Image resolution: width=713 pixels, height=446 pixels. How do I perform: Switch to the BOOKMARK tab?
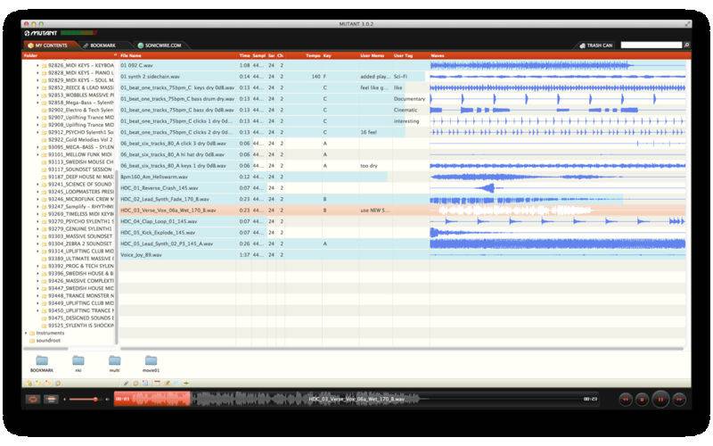coord(99,45)
